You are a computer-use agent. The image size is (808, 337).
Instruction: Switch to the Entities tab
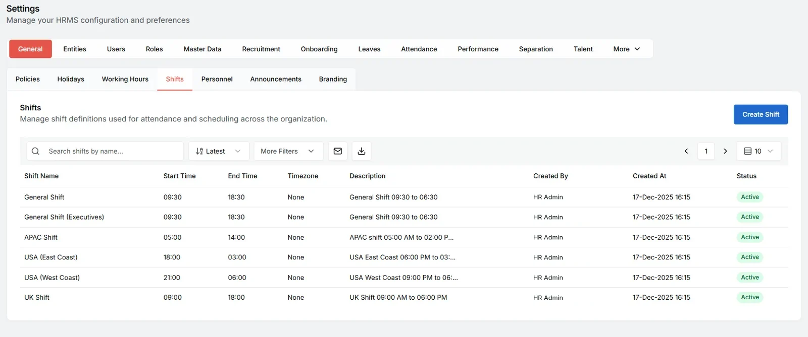click(x=75, y=49)
